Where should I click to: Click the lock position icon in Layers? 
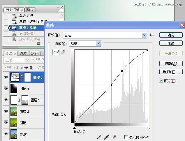[x=26, y=68]
